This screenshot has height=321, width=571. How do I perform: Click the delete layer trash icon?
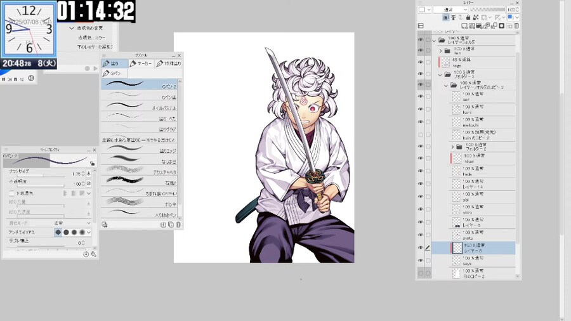click(x=516, y=26)
